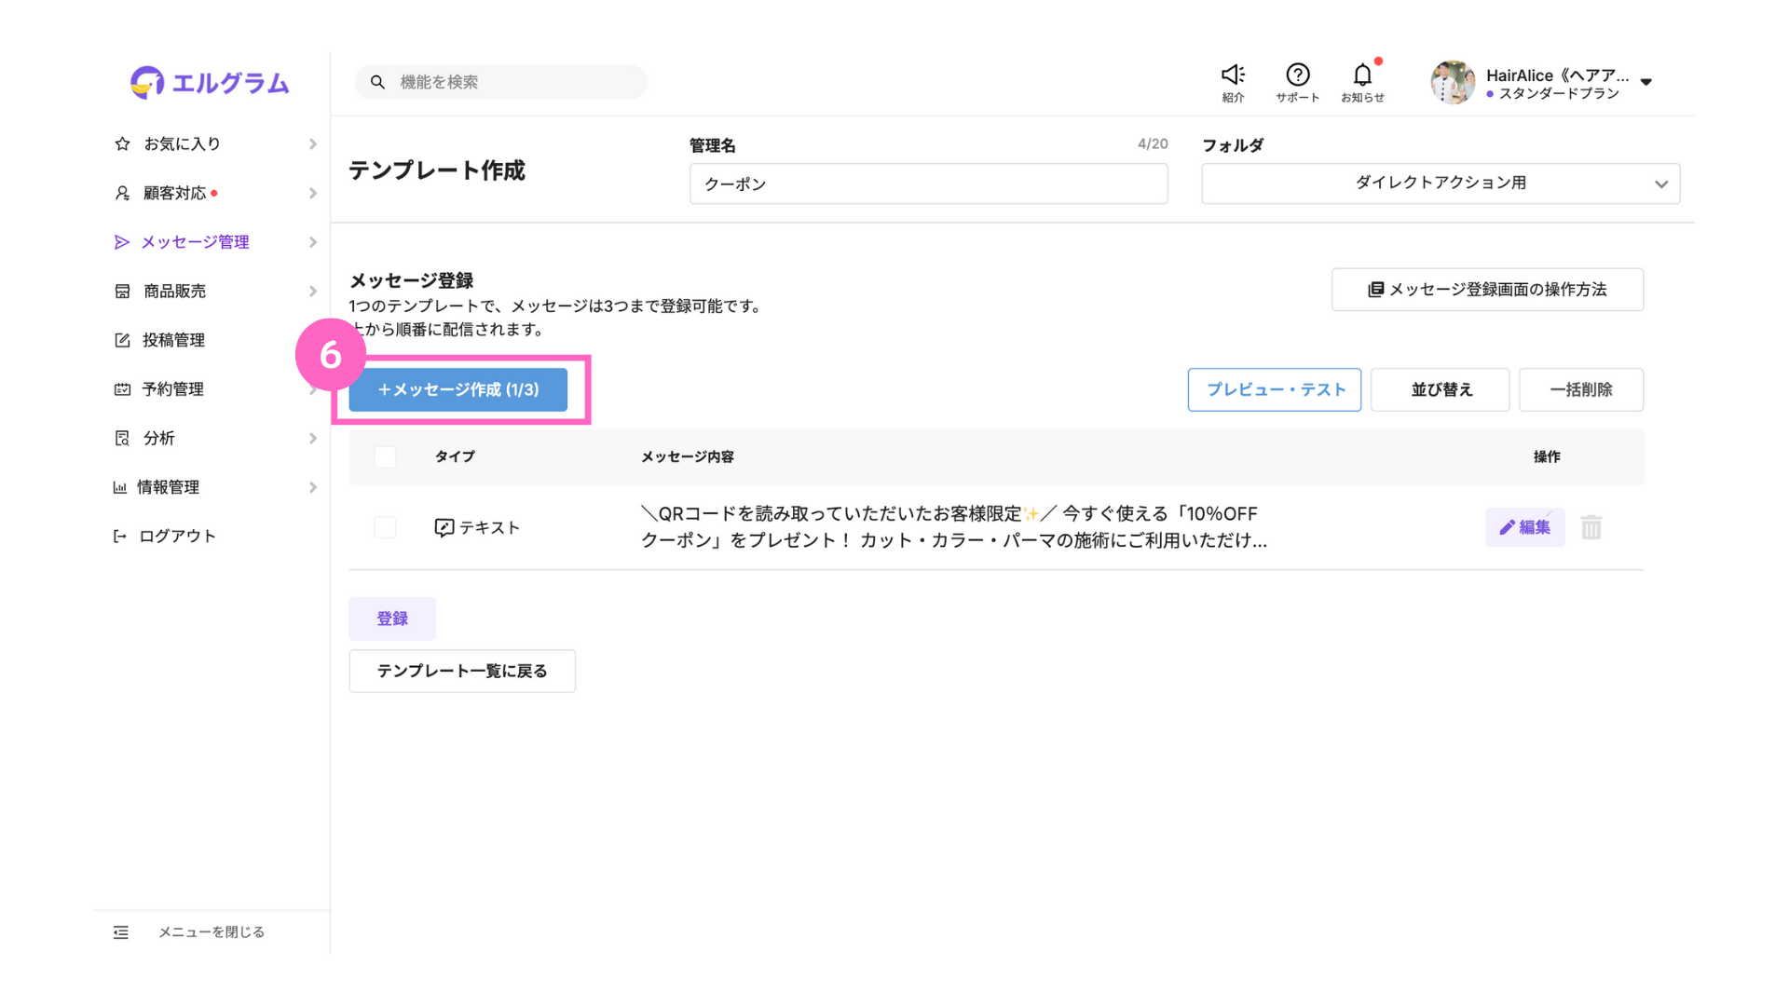Click the HairAlice account avatar
The height and width of the screenshot is (1006, 1789).
(x=1453, y=82)
